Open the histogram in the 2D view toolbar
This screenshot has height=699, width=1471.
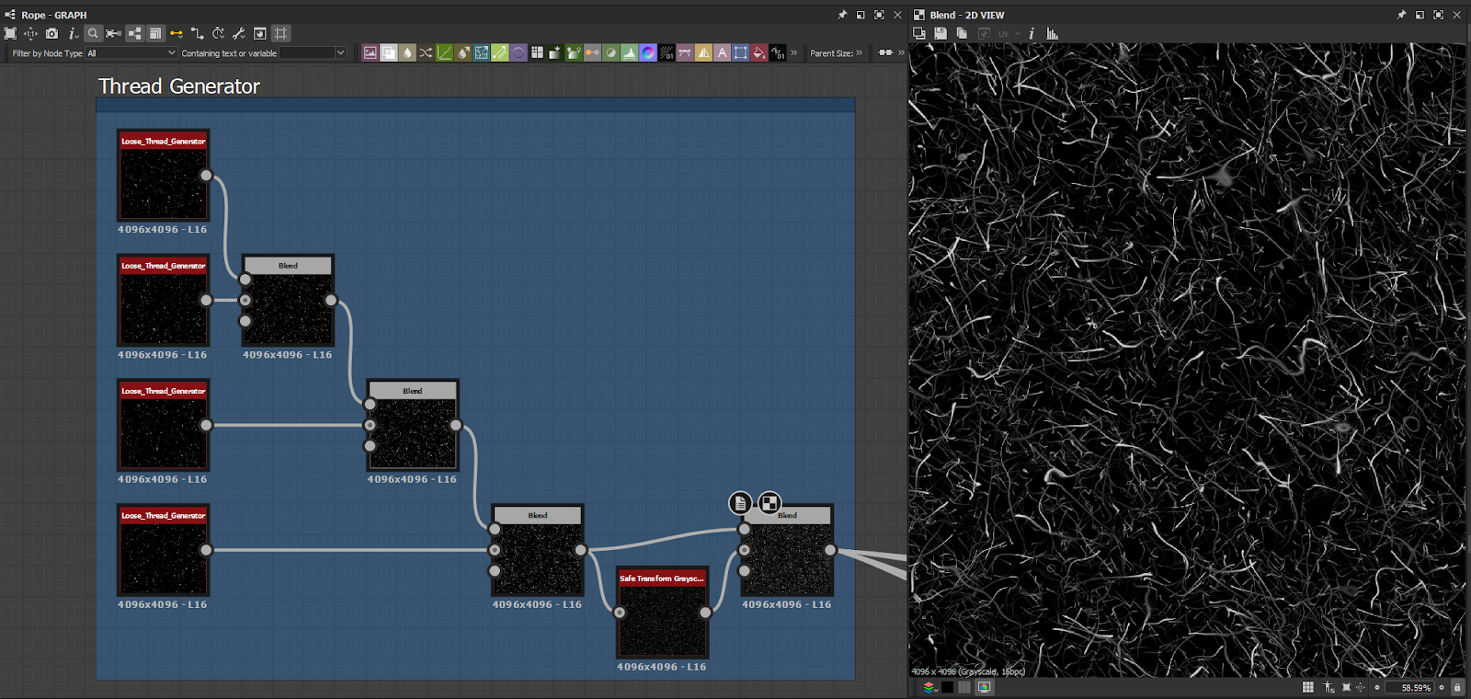(x=1053, y=33)
